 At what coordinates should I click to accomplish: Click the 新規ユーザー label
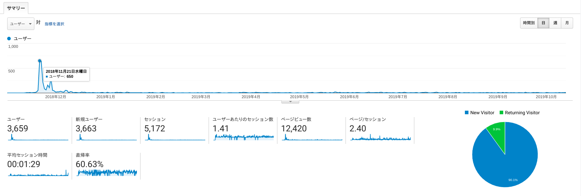89,119
